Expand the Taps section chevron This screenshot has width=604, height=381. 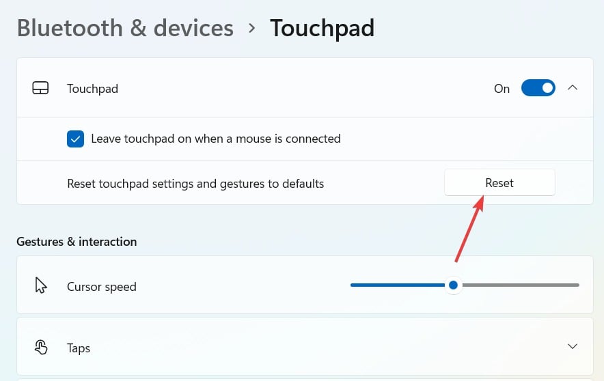(573, 346)
